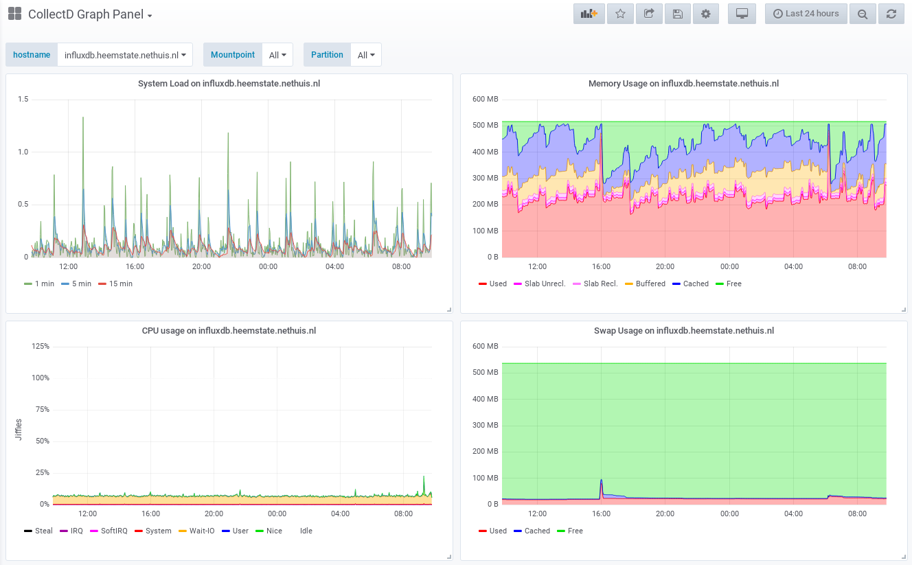
Task: Toggle the 1 min series in System Load legend
Action: (x=39, y=284)
